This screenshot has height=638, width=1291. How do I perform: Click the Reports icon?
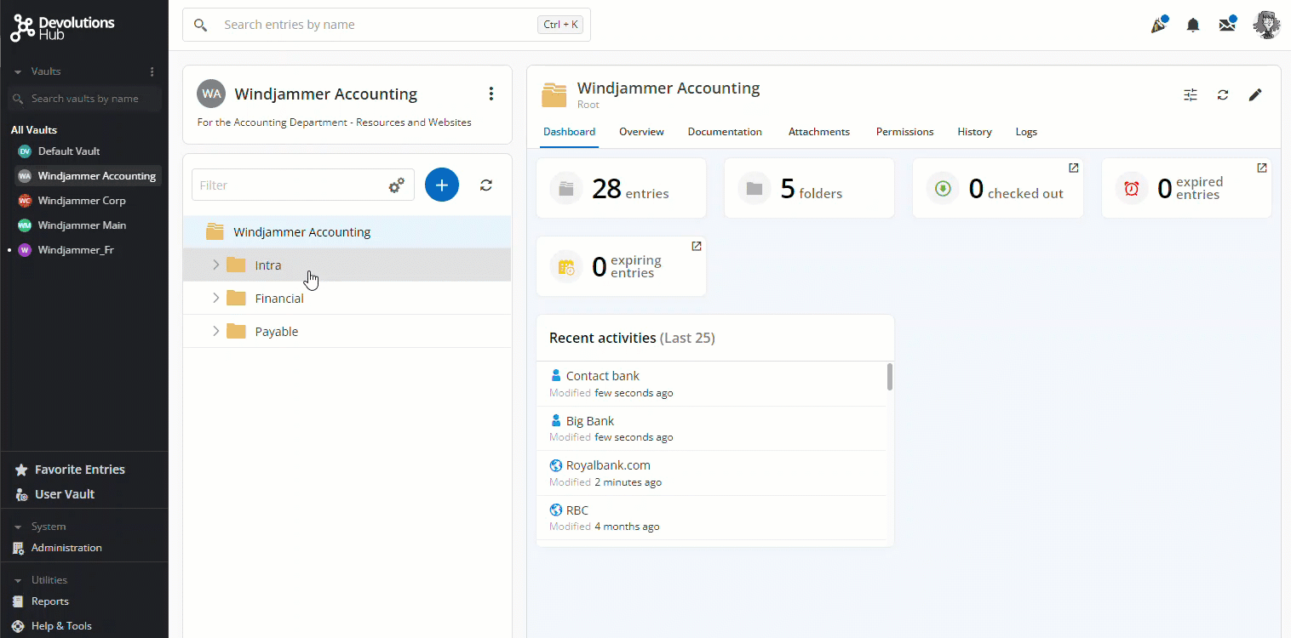(19, 601)
